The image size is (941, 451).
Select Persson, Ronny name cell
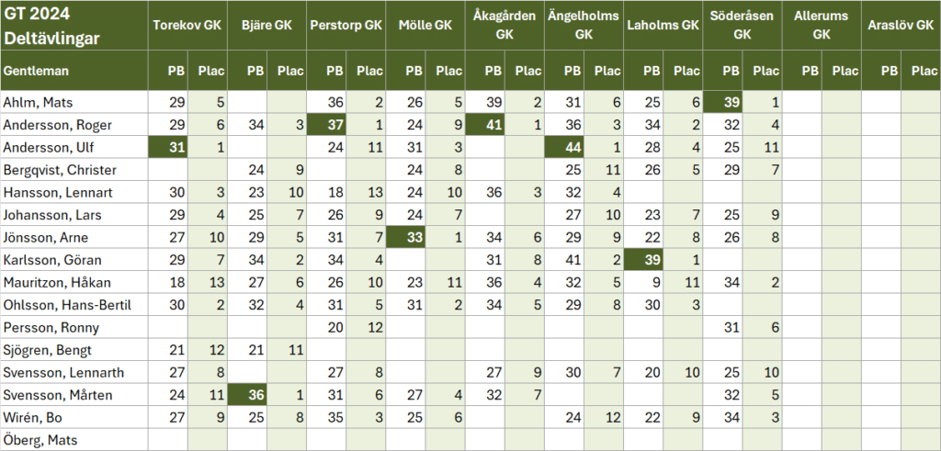(x=74, y=328)
